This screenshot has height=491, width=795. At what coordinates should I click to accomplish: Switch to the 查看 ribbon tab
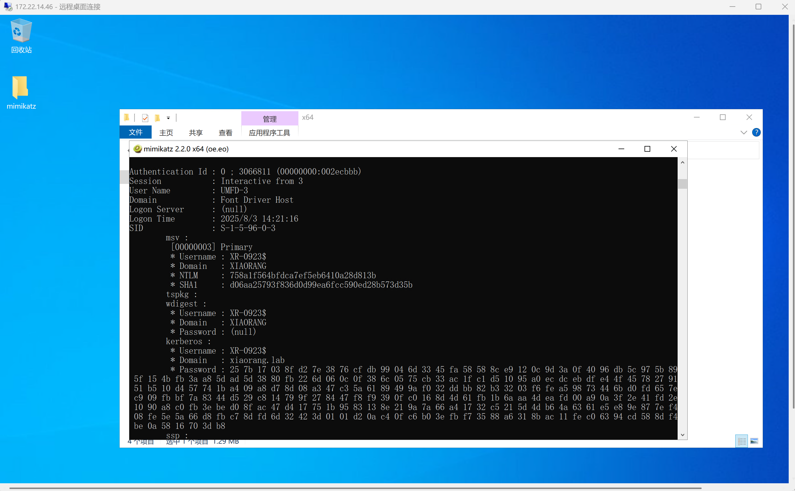(225, 133)
